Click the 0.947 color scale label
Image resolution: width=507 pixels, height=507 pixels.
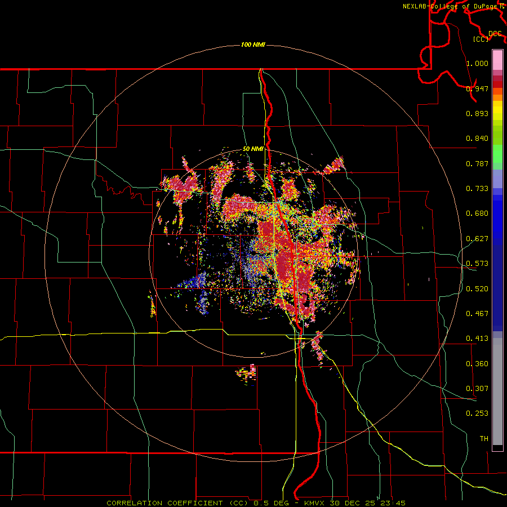point(477,88)
